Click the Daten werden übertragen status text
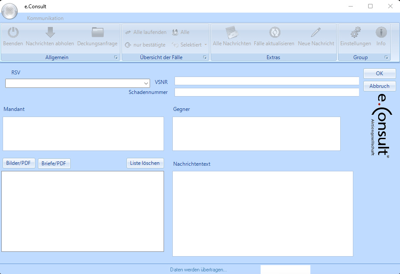This screenshot has width=400, height=274. pyautogui.click(x=198, y=270)
